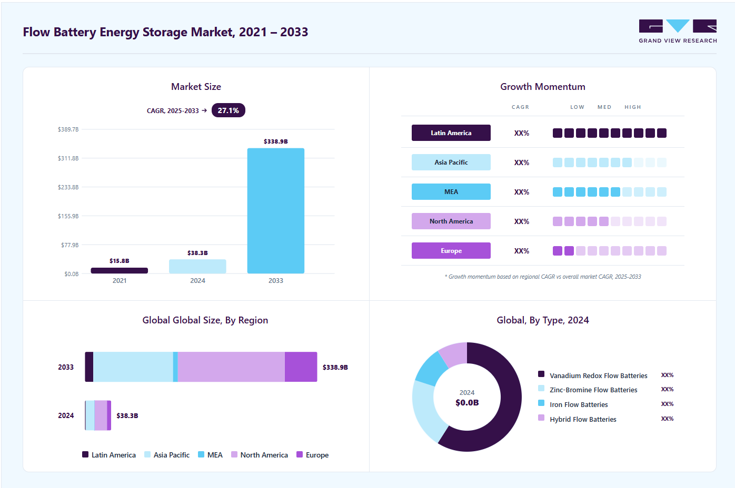
Task: Click the $15.8B label above 2021 bar
Action: [120, 261]
